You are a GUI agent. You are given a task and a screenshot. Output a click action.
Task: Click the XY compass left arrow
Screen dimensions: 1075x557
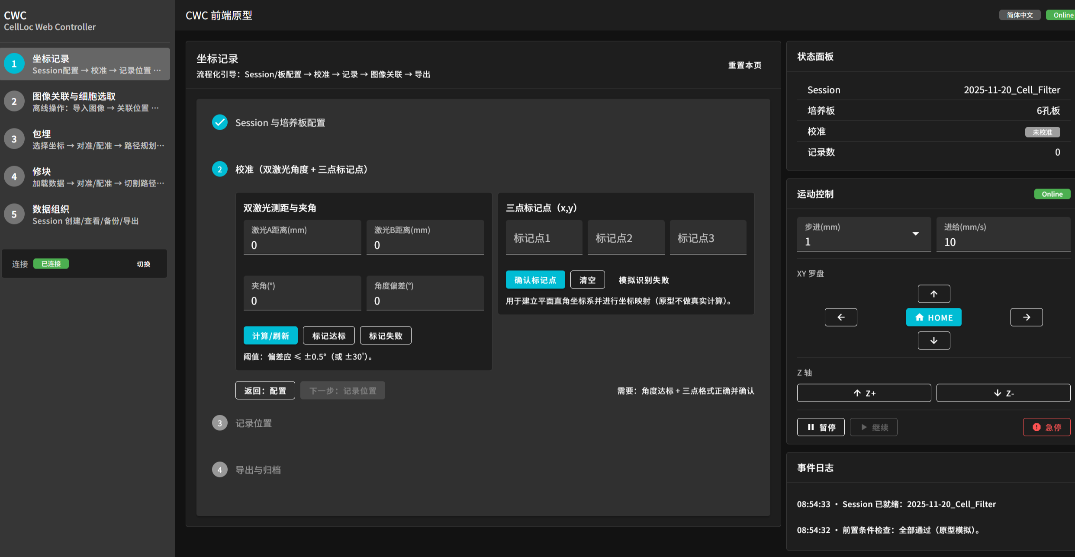[841, 317]
